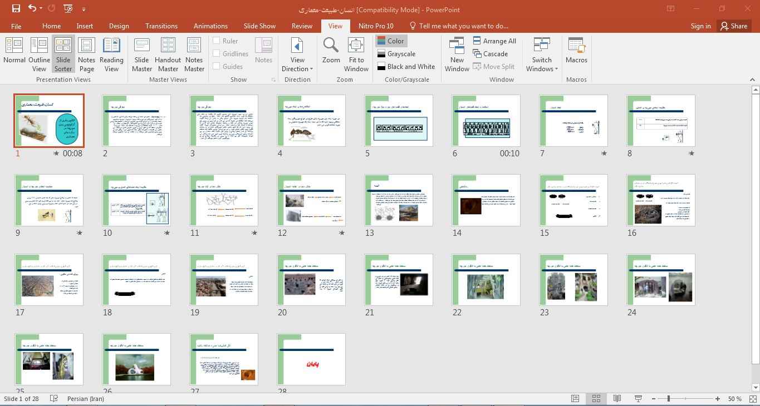Click the Cascade button
The height and width of the screenshot is (406, 760).
pos(490,53)
